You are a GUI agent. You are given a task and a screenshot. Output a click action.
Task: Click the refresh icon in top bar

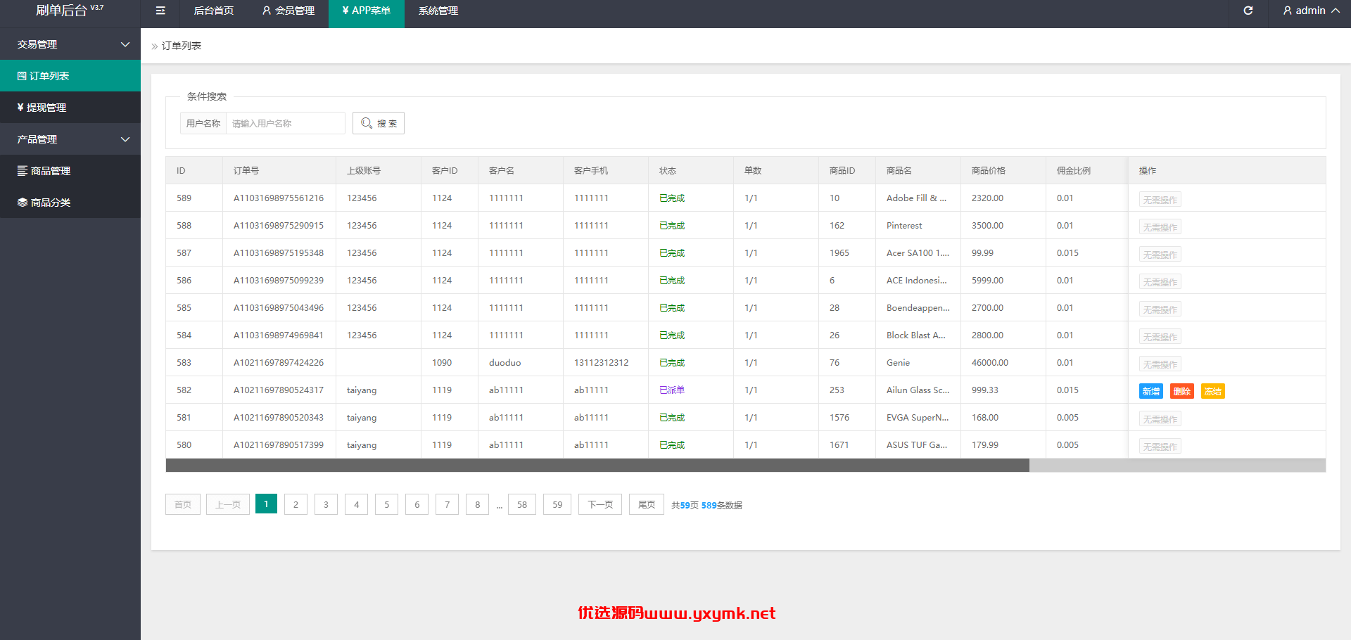1248,11
